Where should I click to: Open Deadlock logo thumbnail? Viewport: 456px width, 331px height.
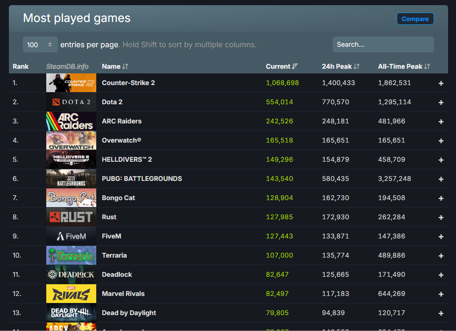click(x=71, y=274)
